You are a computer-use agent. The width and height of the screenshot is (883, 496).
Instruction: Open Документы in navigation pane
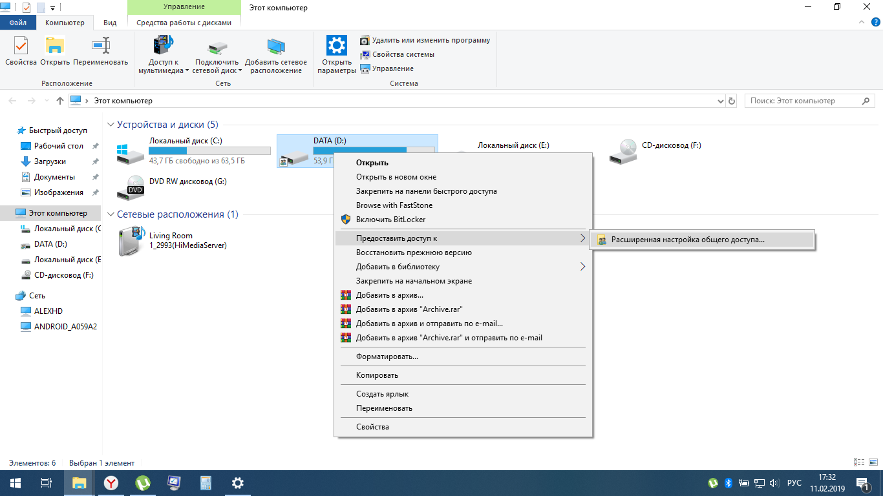pyautogui.click(x=54, y=177)
